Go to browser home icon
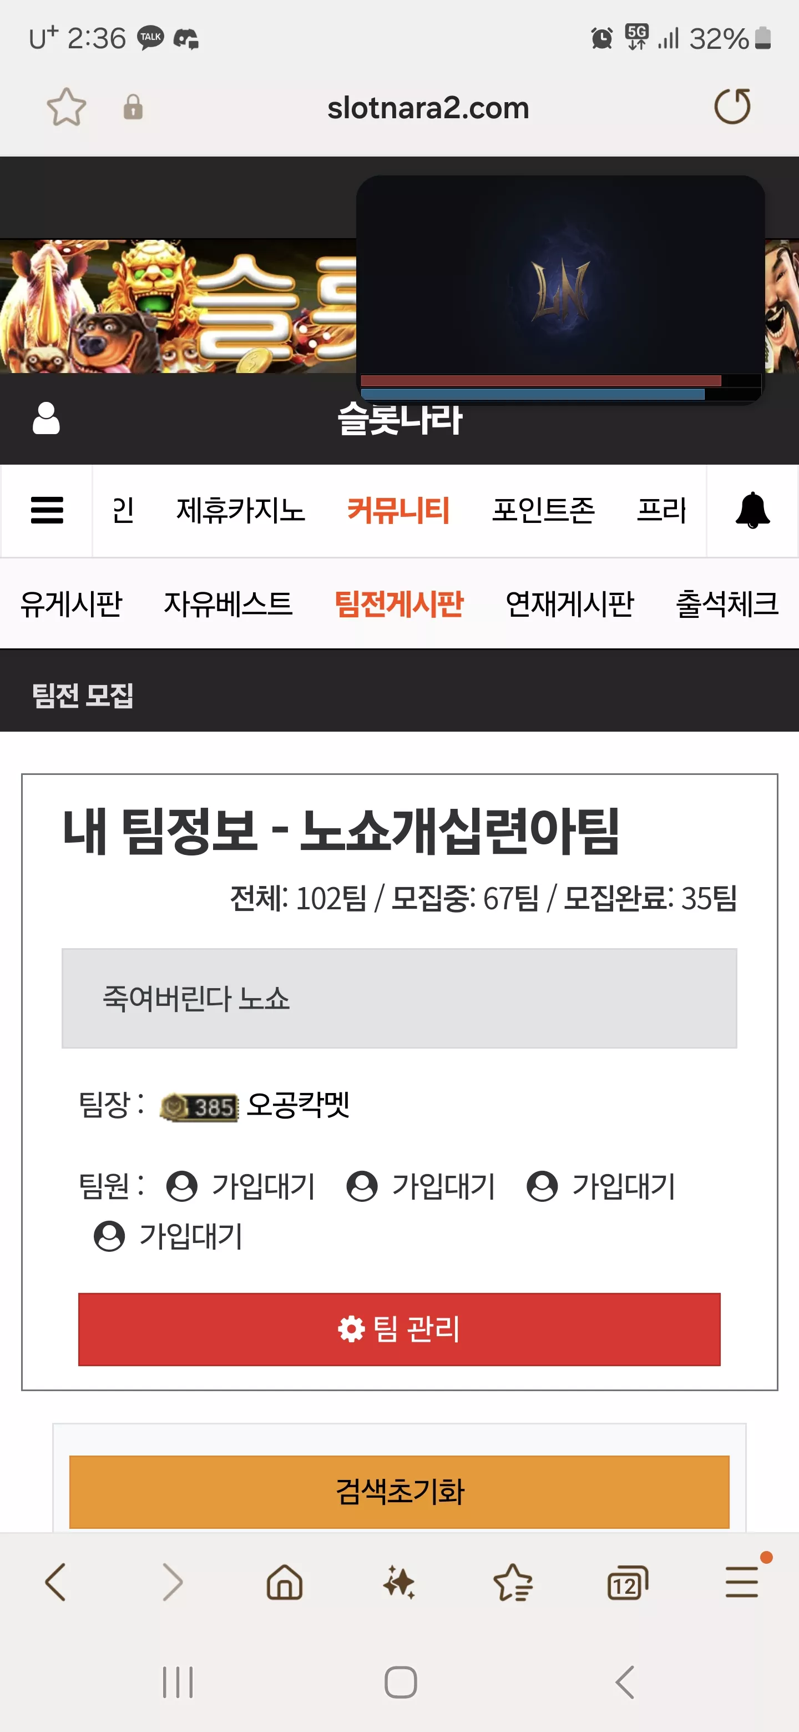 pyautogui.click(x=285, y=1582)
